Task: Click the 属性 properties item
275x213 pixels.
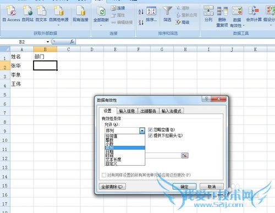Action: (113, 15)
